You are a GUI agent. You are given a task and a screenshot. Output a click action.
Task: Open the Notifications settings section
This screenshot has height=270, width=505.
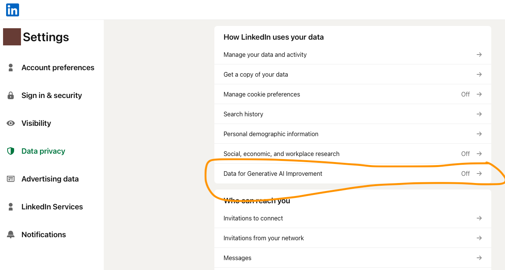(43, 235)
